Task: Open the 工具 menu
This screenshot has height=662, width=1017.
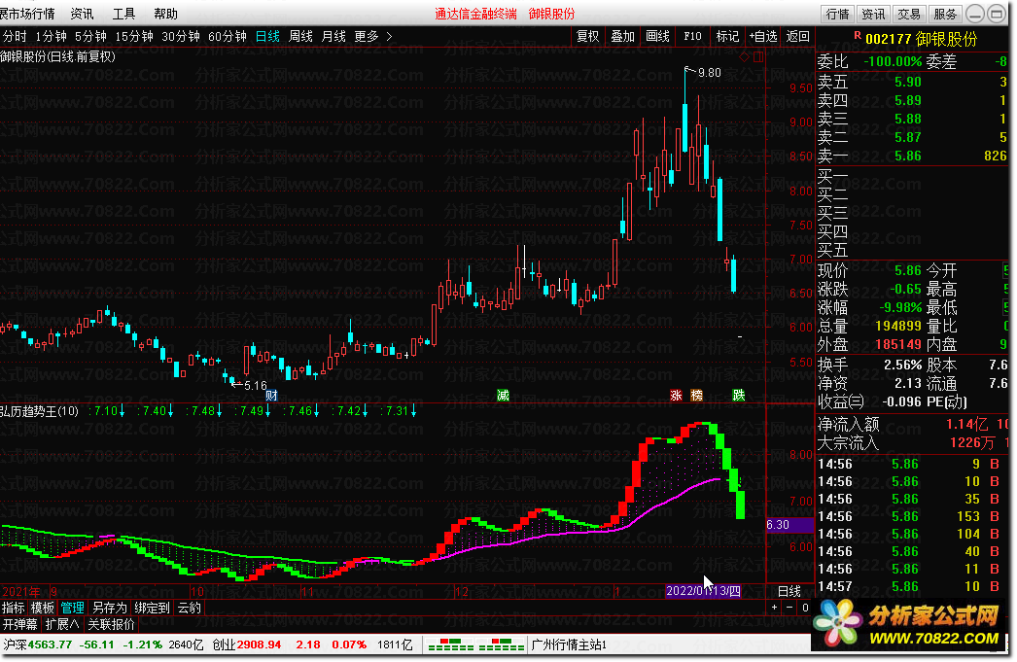Action: coord(123,14)
